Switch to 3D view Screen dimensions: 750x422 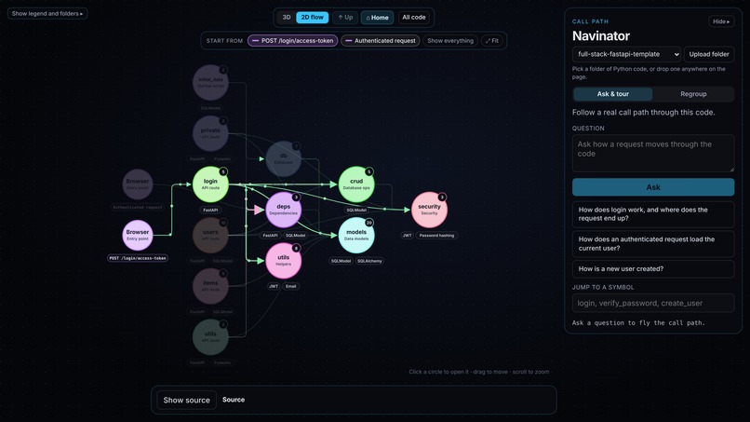point(287,18)
